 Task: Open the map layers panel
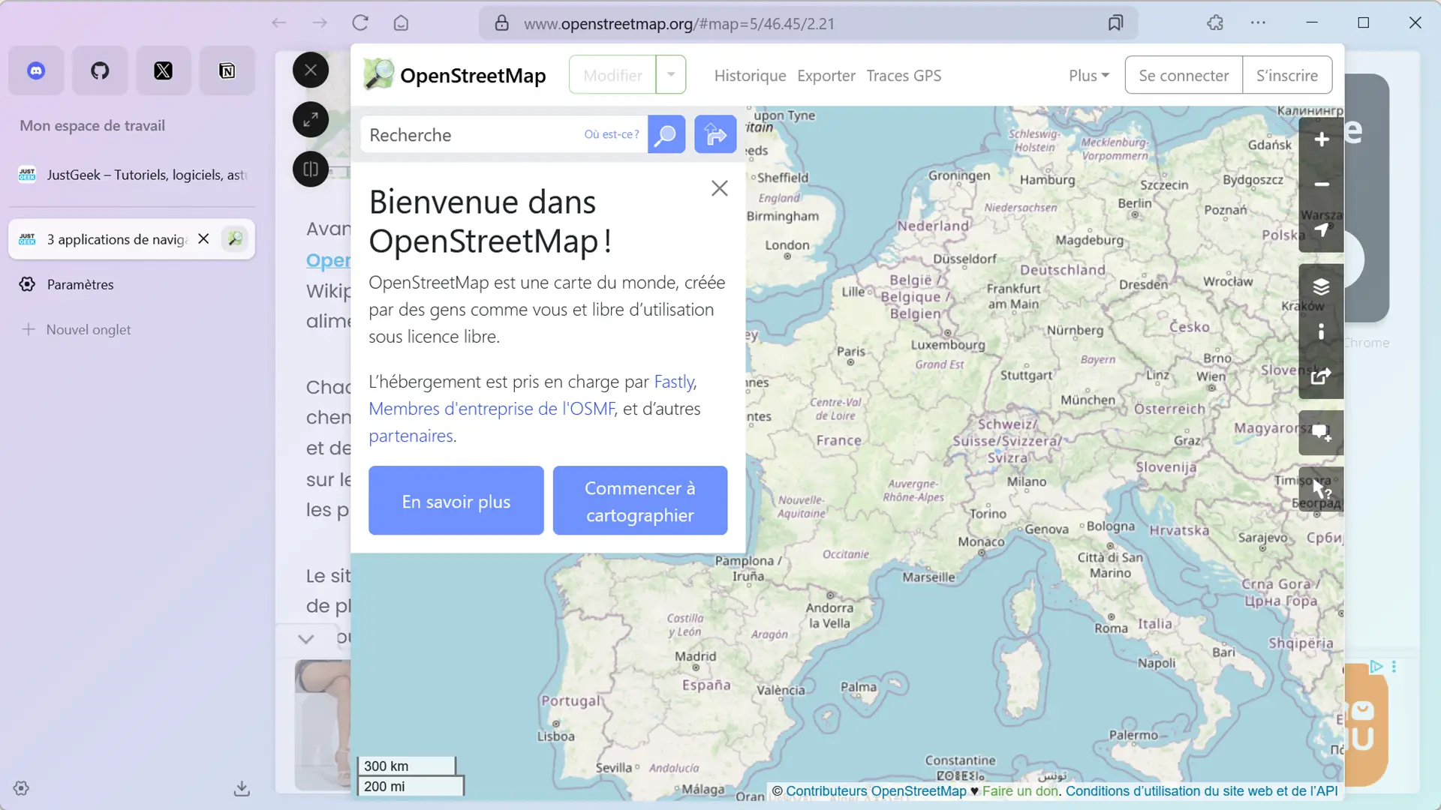pyautogui.click(x=1321, y=286)
